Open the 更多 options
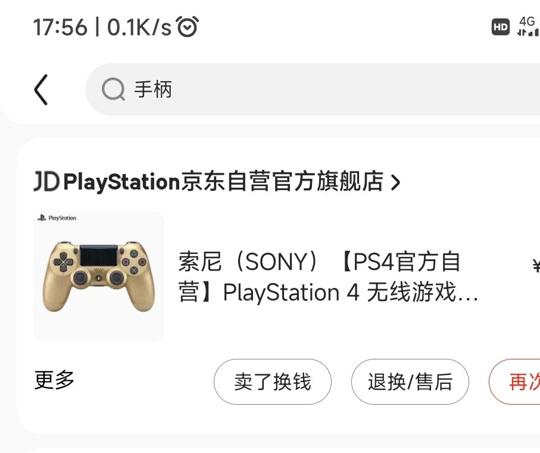540x453 pixels. pos(53,381)
